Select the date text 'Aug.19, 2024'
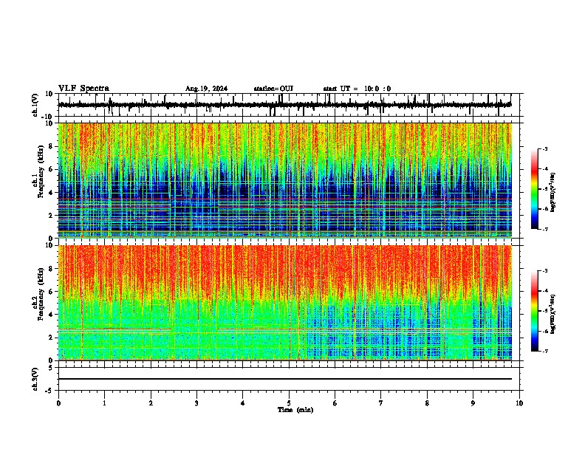Screen dimensions: 585x452 coord(206,89)
